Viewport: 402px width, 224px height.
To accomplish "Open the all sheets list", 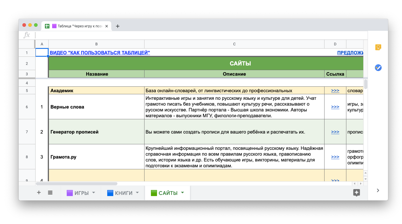I will [x=50, y=193].
